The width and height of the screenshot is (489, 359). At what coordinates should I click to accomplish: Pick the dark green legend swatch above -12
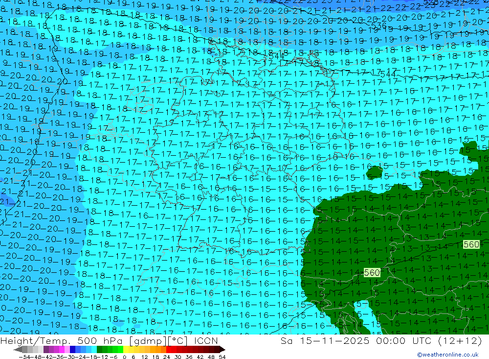click(x=99, y=349)
